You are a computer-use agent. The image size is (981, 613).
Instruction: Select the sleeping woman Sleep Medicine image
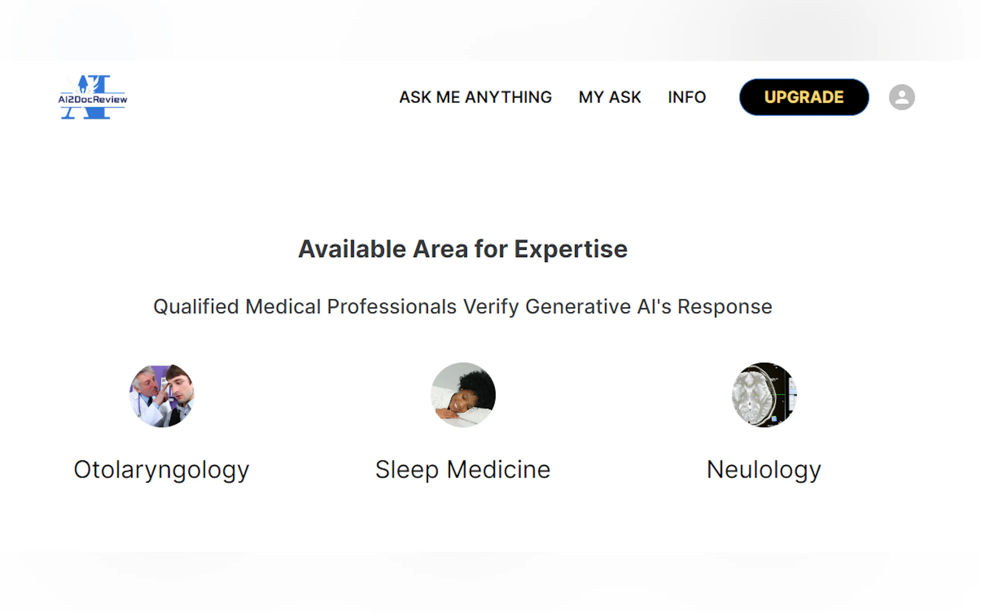click(463, 395)
